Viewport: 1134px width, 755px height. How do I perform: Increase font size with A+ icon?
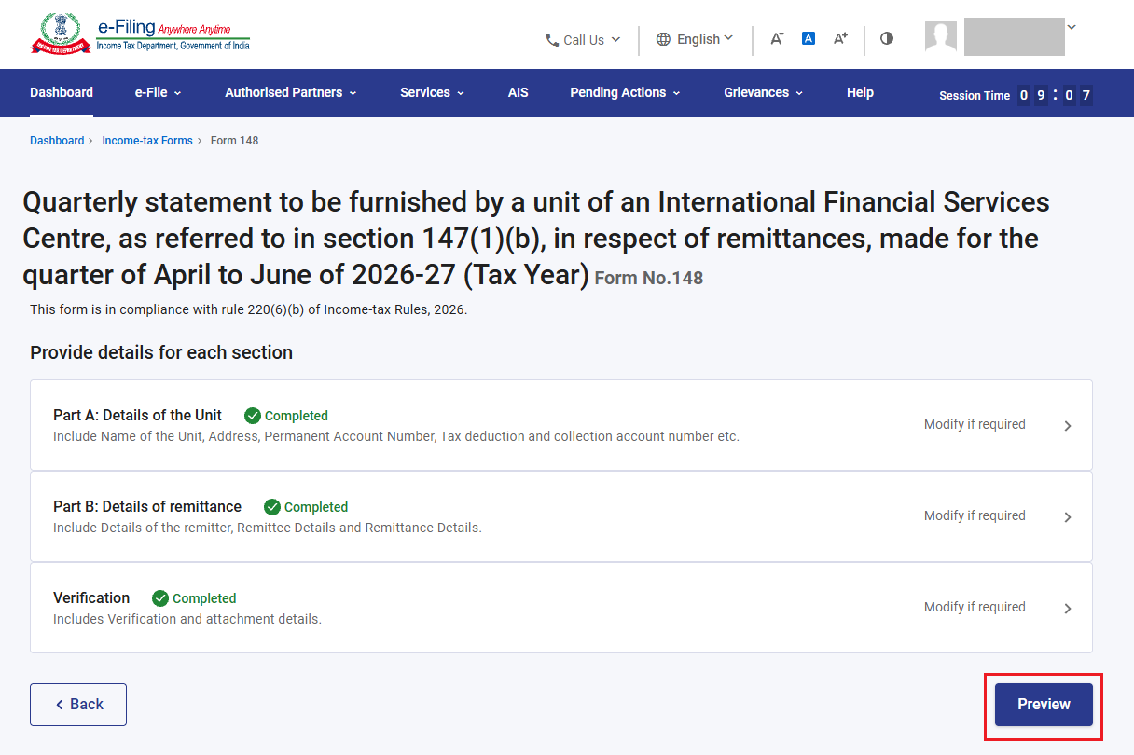tap(840, 38)
